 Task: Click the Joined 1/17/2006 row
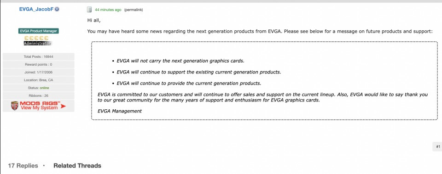39,73
